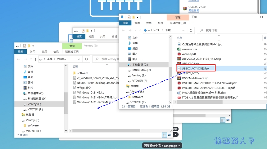Open 共用 tab in 下載 window
The image size is (267, 149).
[x=149, y=23]
